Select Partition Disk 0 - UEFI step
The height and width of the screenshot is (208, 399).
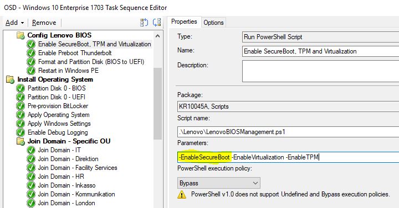(x=57, y=97)
